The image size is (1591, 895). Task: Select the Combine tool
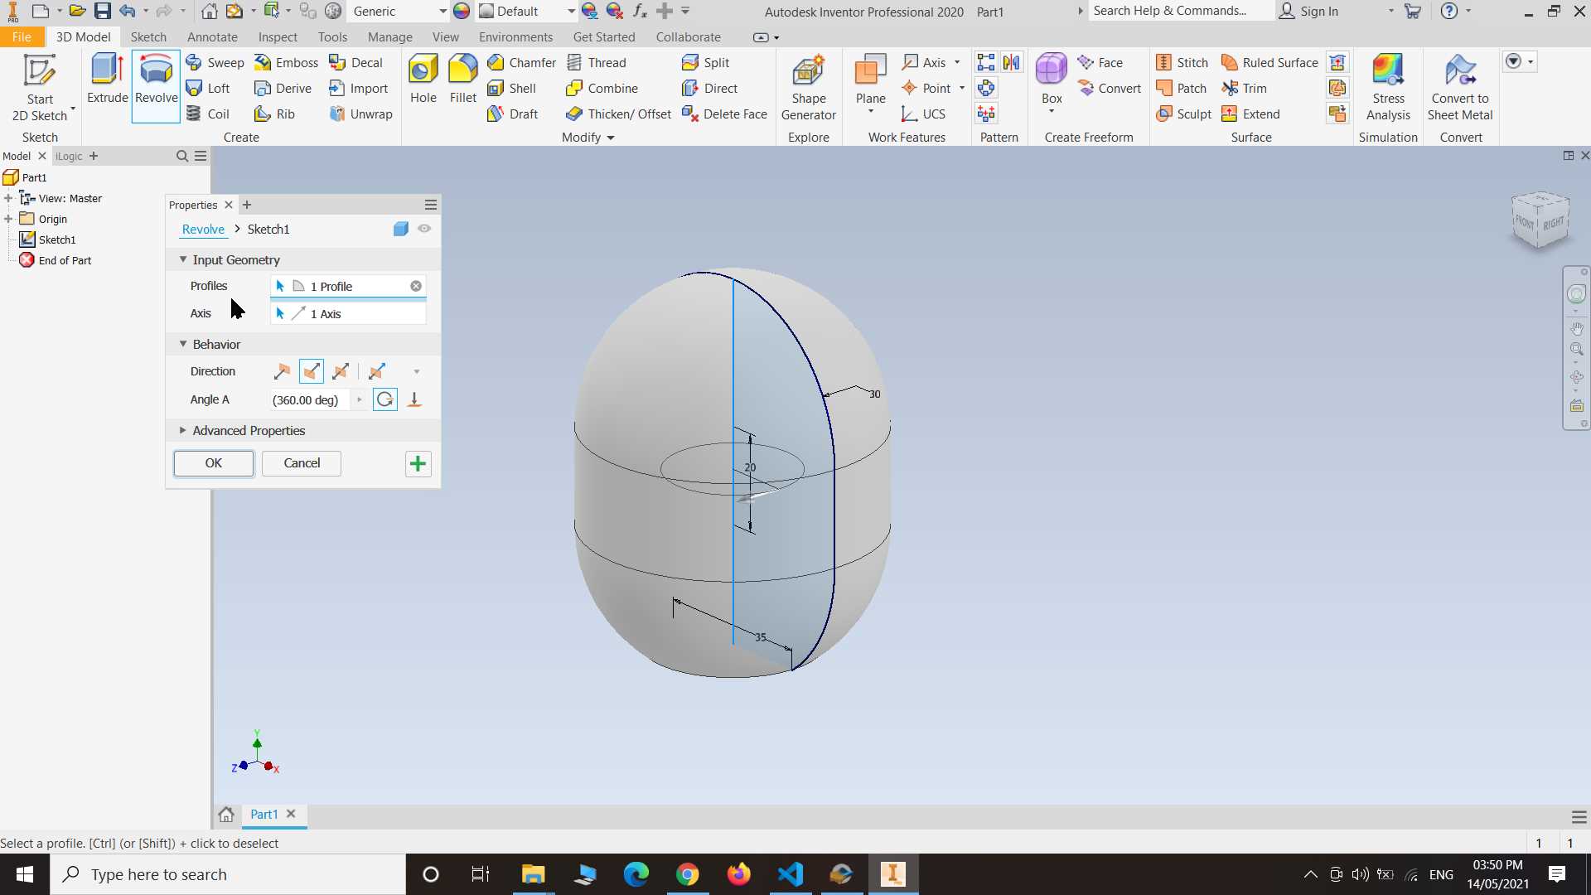(x=602, y=89)
